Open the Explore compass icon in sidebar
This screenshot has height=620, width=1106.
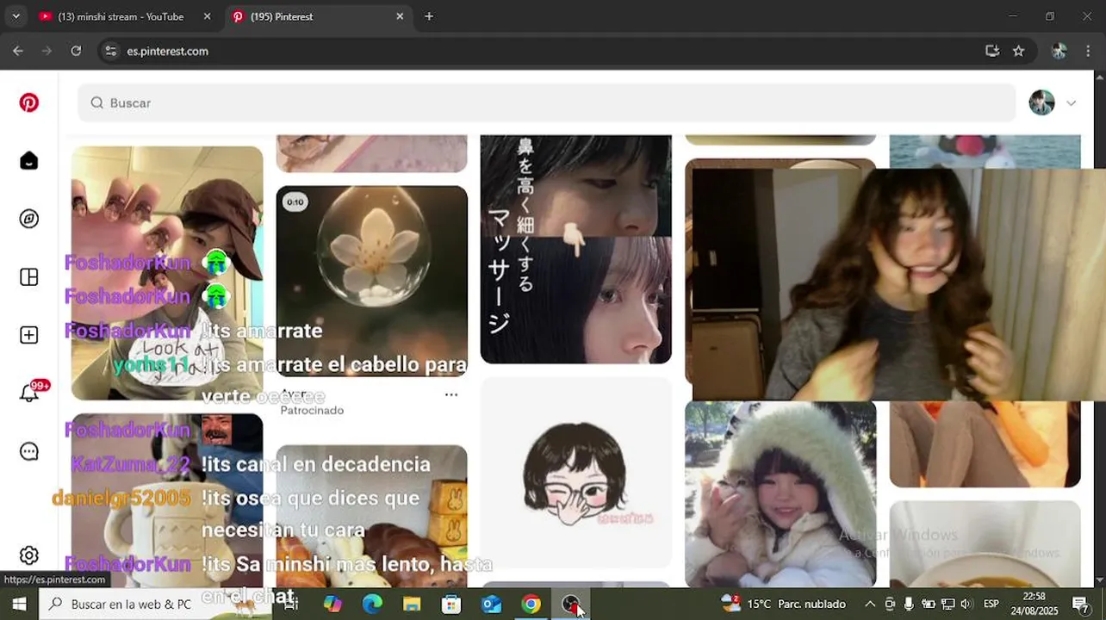click(x=29, y=219)
